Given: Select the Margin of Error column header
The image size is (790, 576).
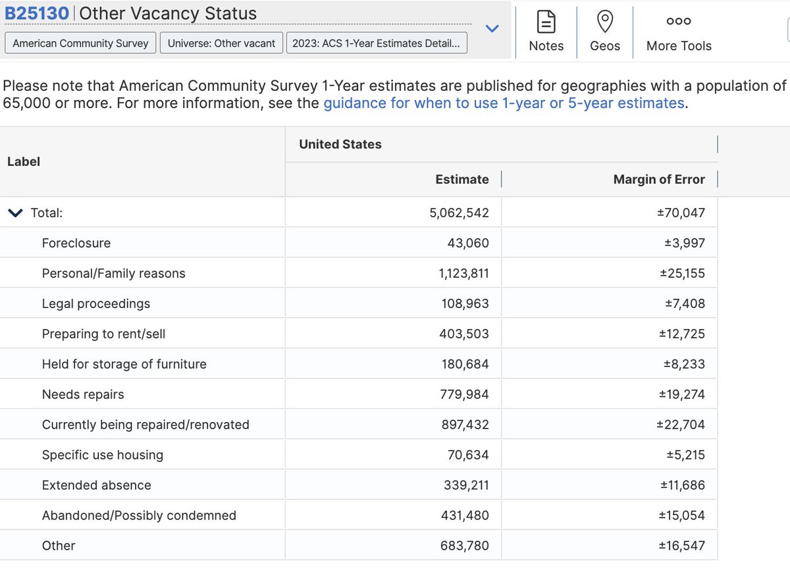Looking at the screenshot, I should pyautogui.click(x=659, y=179).
